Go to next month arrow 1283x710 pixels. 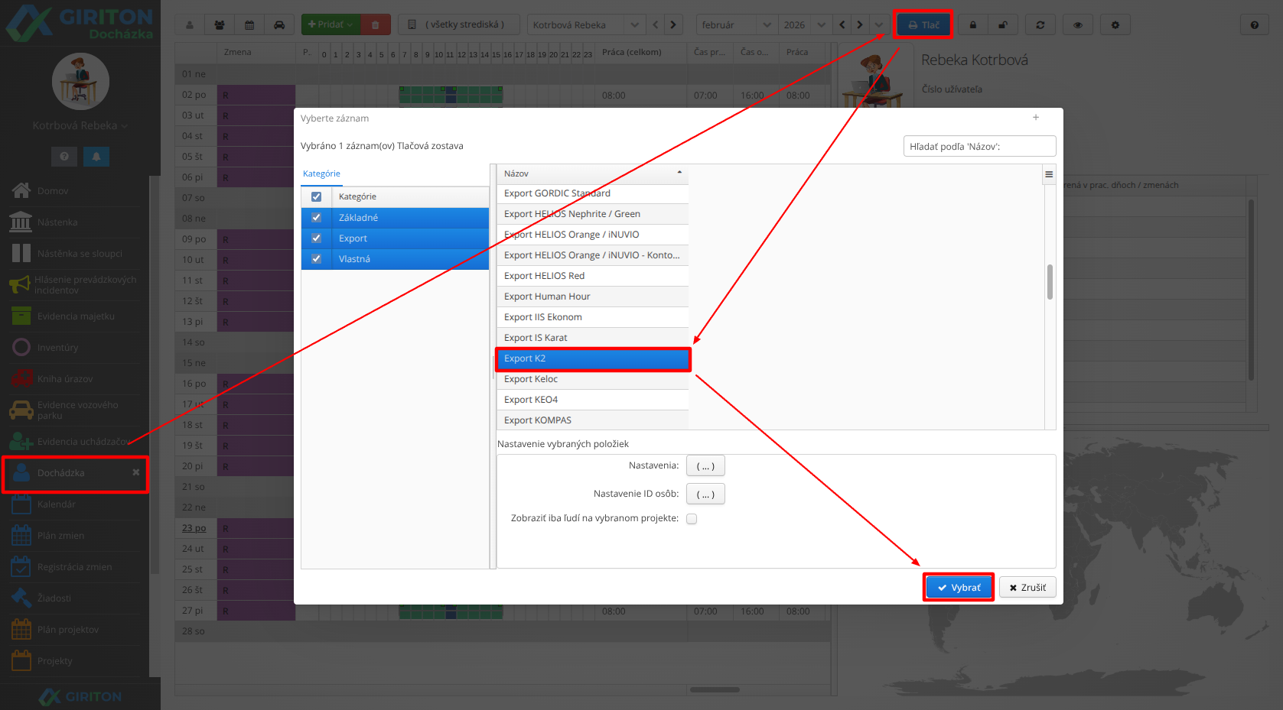pos(860,25)
